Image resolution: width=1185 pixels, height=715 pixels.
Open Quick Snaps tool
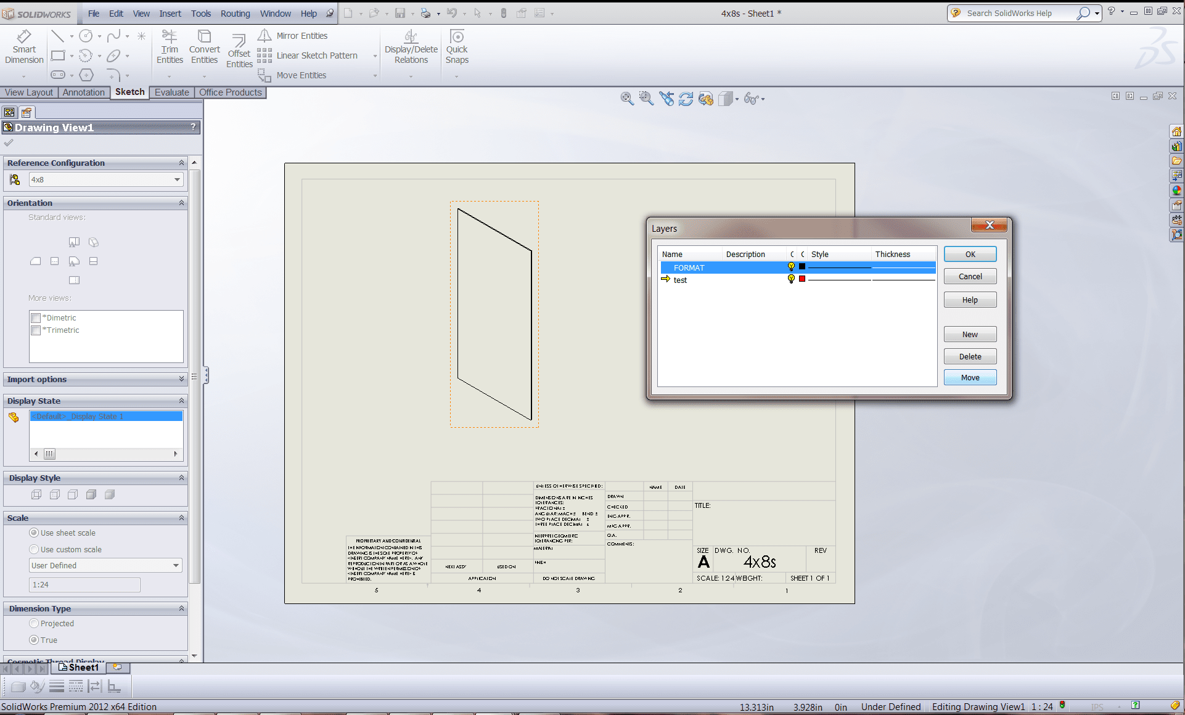click(457, 47)
